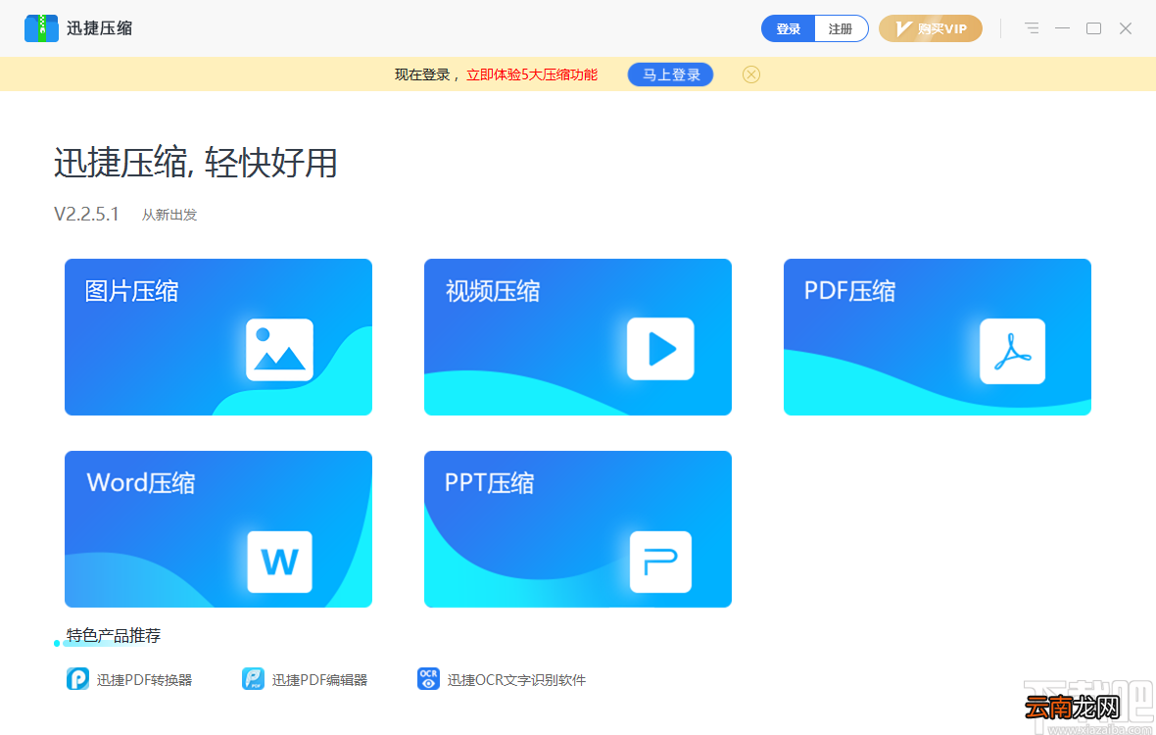Select the PDF压缩 card title
Viewport: 1156px width, 735px height.
pos(850,291)
